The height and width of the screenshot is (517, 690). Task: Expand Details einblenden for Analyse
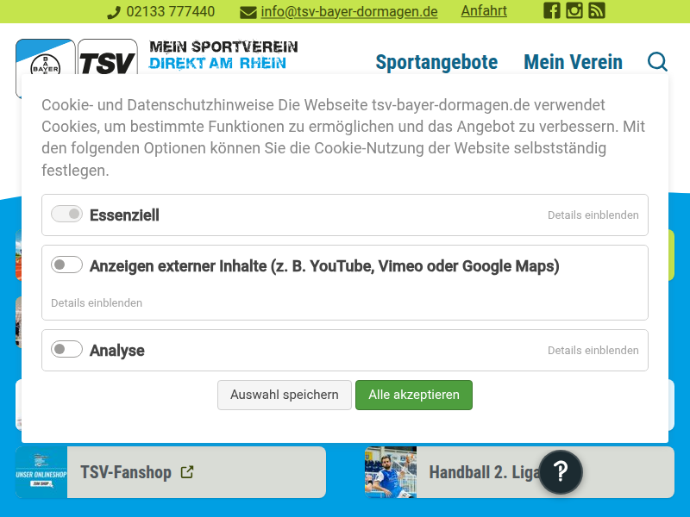pos(593,350)
